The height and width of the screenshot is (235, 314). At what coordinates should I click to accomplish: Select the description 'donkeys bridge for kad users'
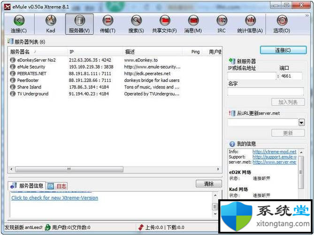[x=152, y=80]
